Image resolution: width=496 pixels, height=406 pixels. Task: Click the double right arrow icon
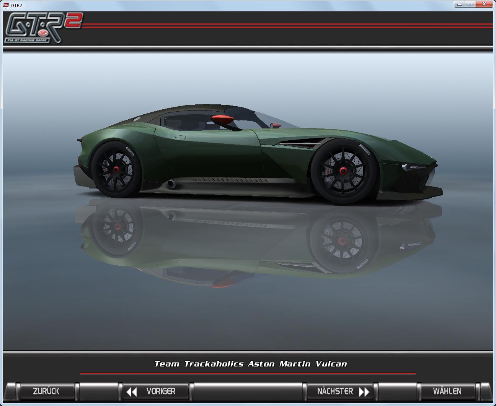pos(364,392)
